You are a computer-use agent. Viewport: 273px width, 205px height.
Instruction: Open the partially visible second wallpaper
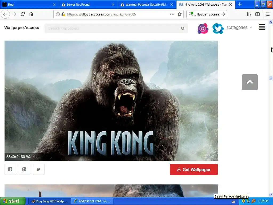pos(111,191)
